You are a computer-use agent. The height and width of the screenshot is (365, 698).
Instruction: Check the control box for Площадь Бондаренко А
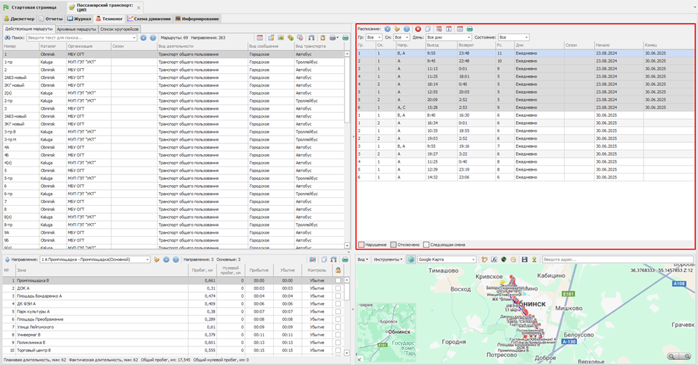[x=338, y=296]
